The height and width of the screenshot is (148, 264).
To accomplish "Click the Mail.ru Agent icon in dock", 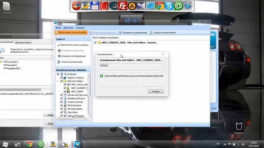I will point(178,6).
